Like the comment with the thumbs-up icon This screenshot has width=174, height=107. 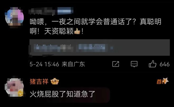point(152,64)
